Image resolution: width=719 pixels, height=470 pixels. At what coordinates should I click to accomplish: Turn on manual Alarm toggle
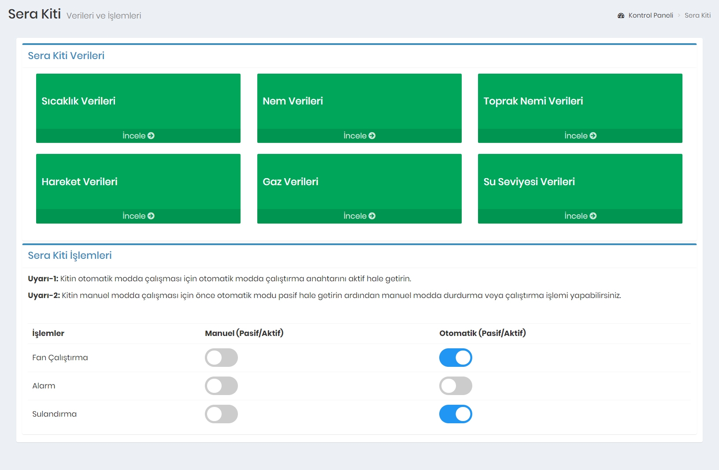coord(221,386)
